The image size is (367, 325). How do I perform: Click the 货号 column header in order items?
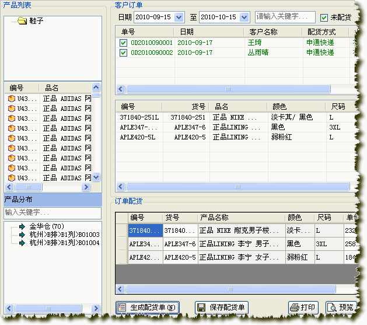click(186, 107)
